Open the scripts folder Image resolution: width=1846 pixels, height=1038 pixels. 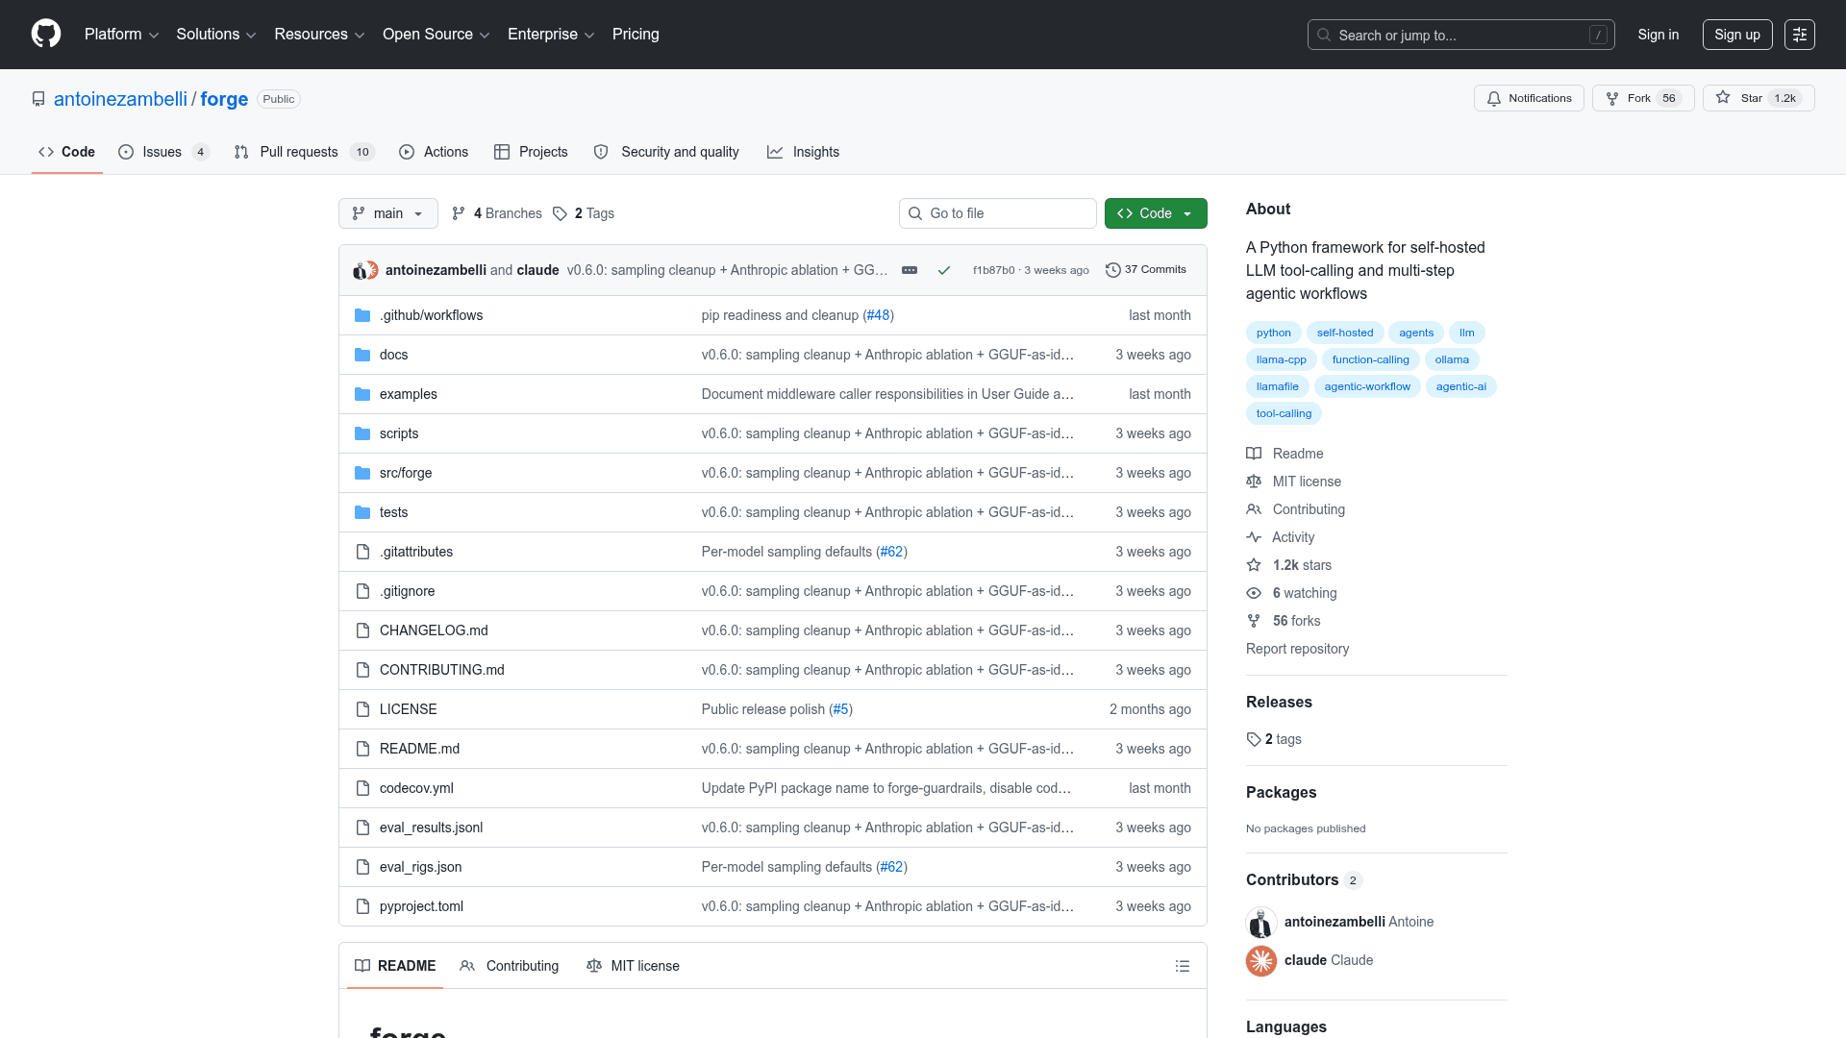399,433
